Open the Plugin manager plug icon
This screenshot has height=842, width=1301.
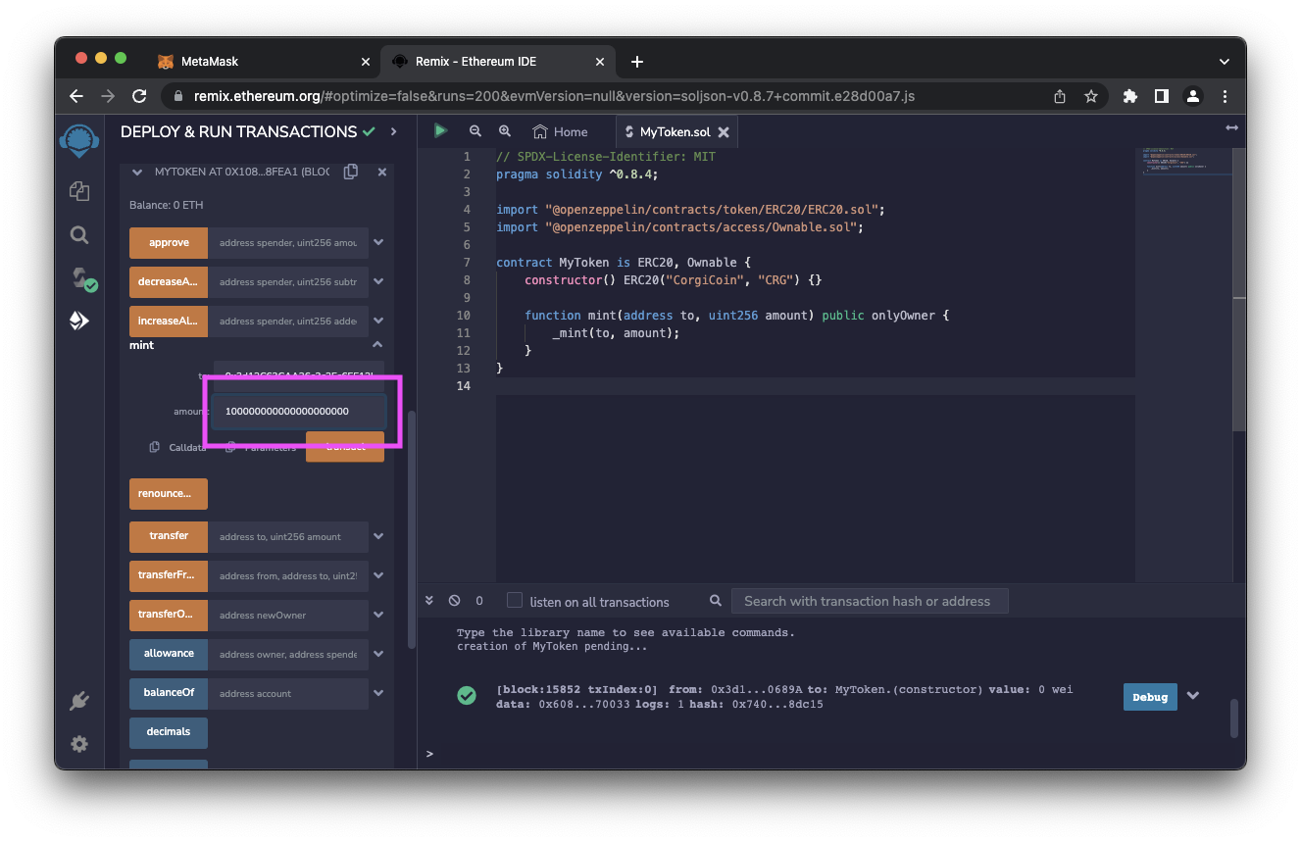coord(79,701)
